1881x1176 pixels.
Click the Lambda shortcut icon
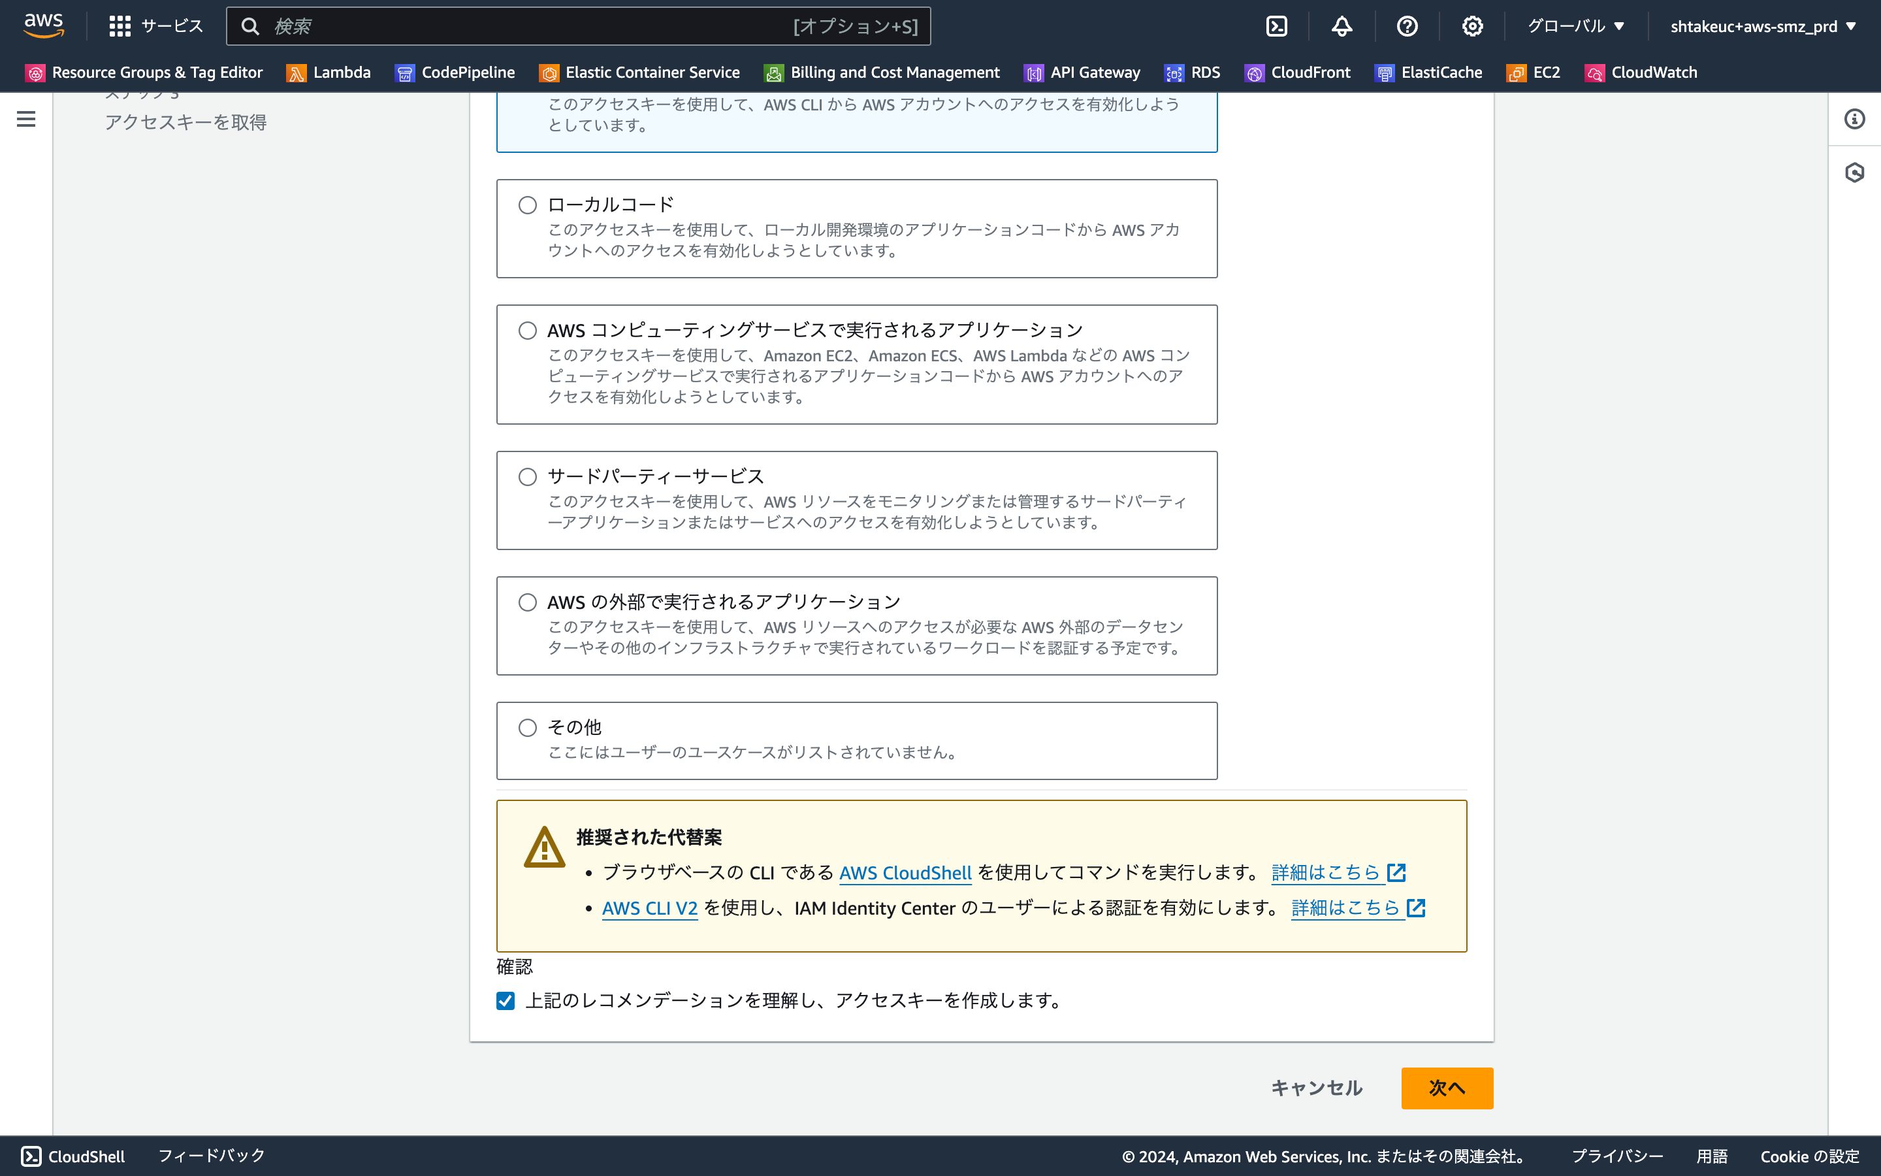click(296, 73)
